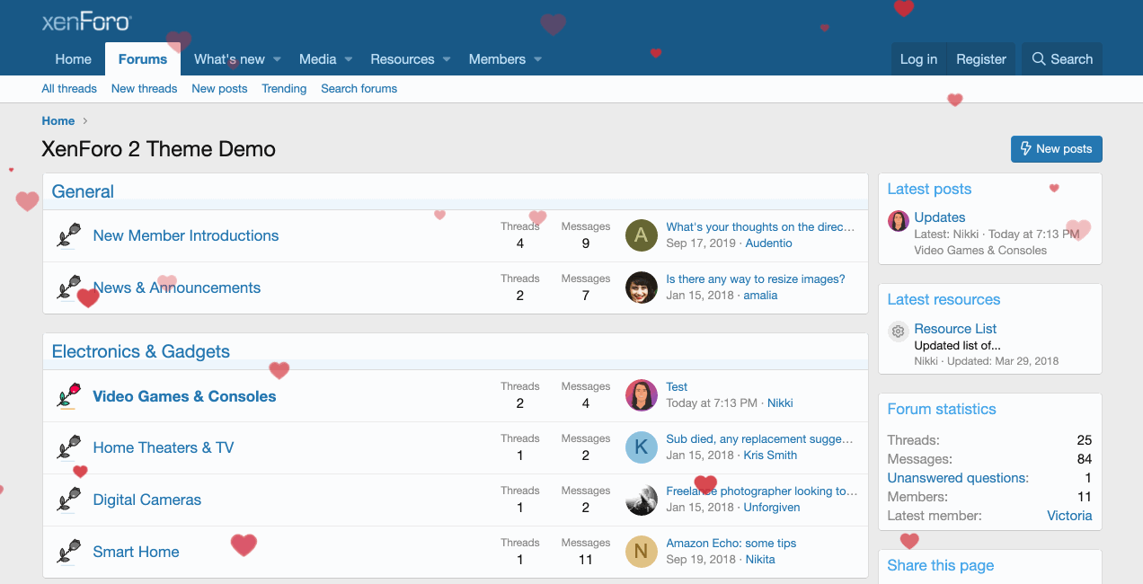Click the Log in button

coord(918,59)
